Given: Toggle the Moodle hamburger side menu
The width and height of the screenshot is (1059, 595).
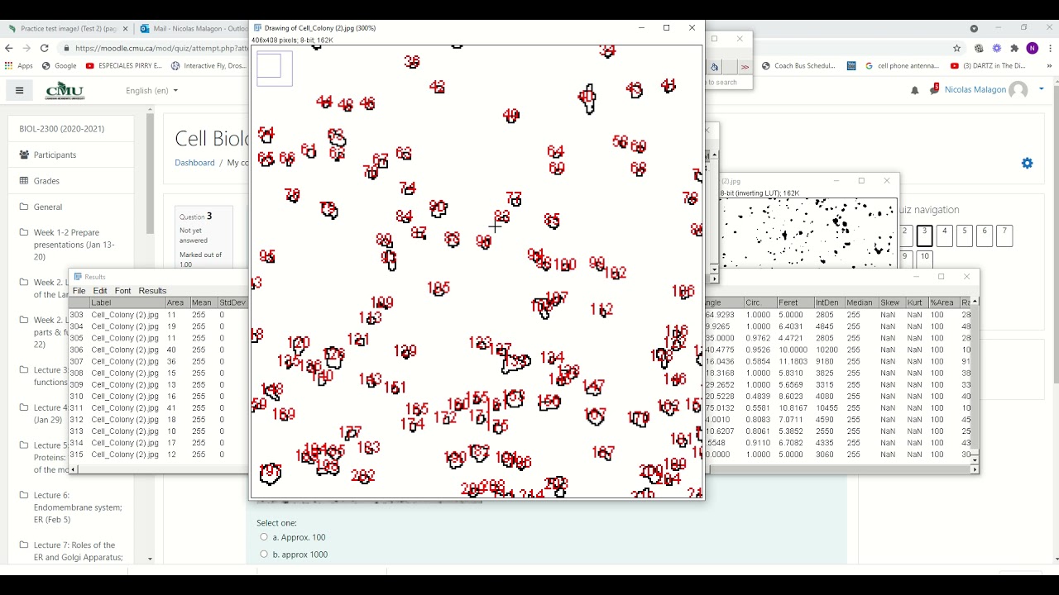Looking at the screenshot, I should pos(19,90).
